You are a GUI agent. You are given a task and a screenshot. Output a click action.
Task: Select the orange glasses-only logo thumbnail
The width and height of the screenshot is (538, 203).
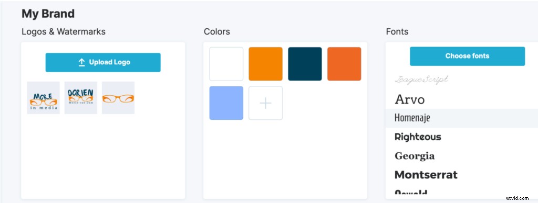click(x=118, y=98)
